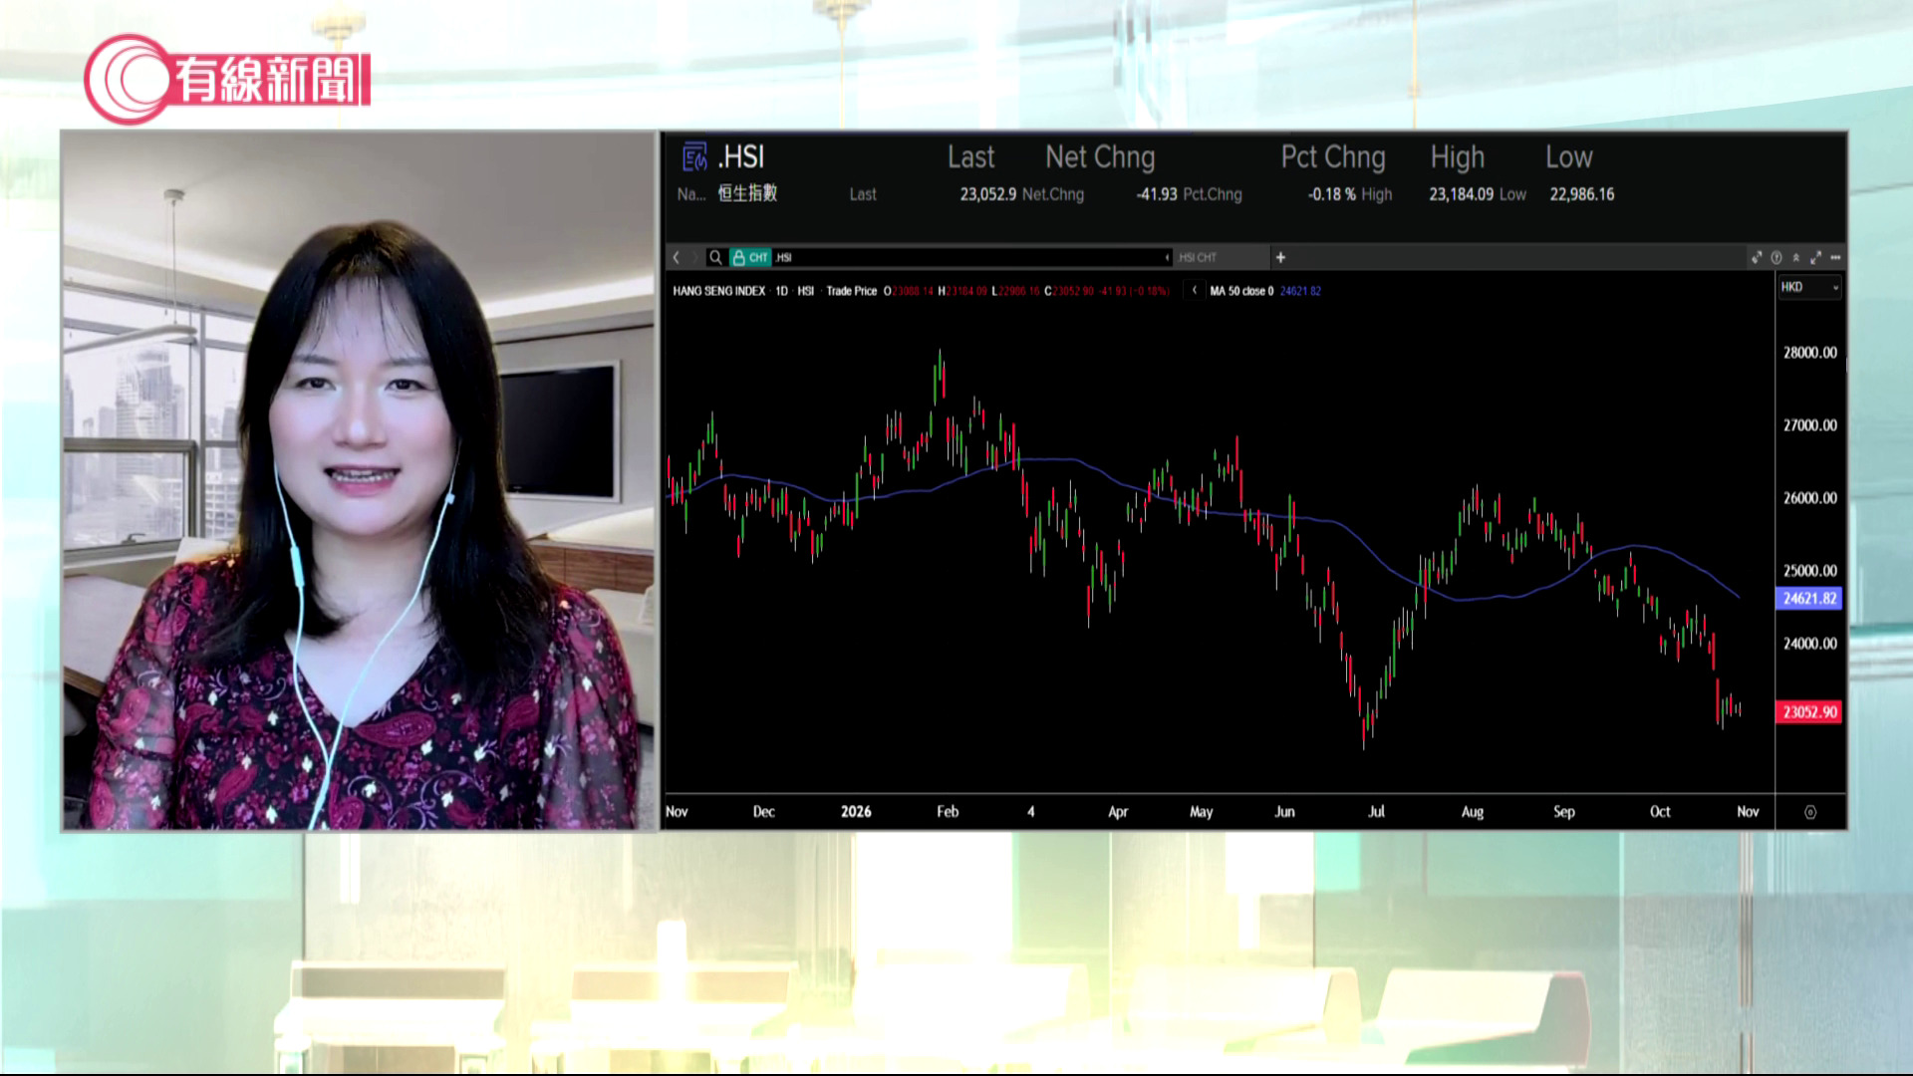Go back with the left arrow button
Image resolution: width=1913 pixels, height=1076 pixels.
tap(676, 257)
